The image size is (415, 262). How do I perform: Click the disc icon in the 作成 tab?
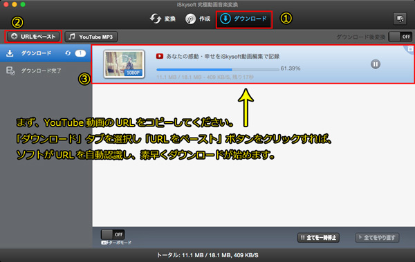[x=190, y=19]
